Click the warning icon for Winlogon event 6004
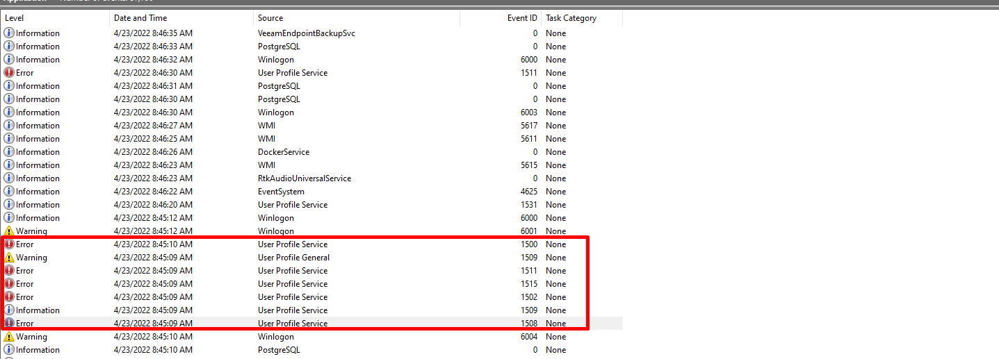This screenshot has width=999, height=359. point(9,337)
